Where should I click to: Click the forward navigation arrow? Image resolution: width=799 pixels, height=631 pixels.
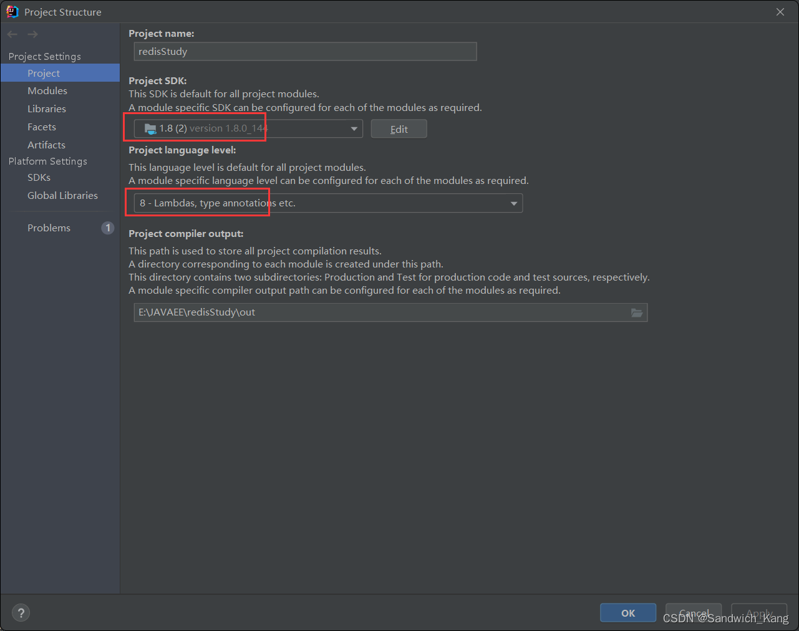tap(32, 34)
